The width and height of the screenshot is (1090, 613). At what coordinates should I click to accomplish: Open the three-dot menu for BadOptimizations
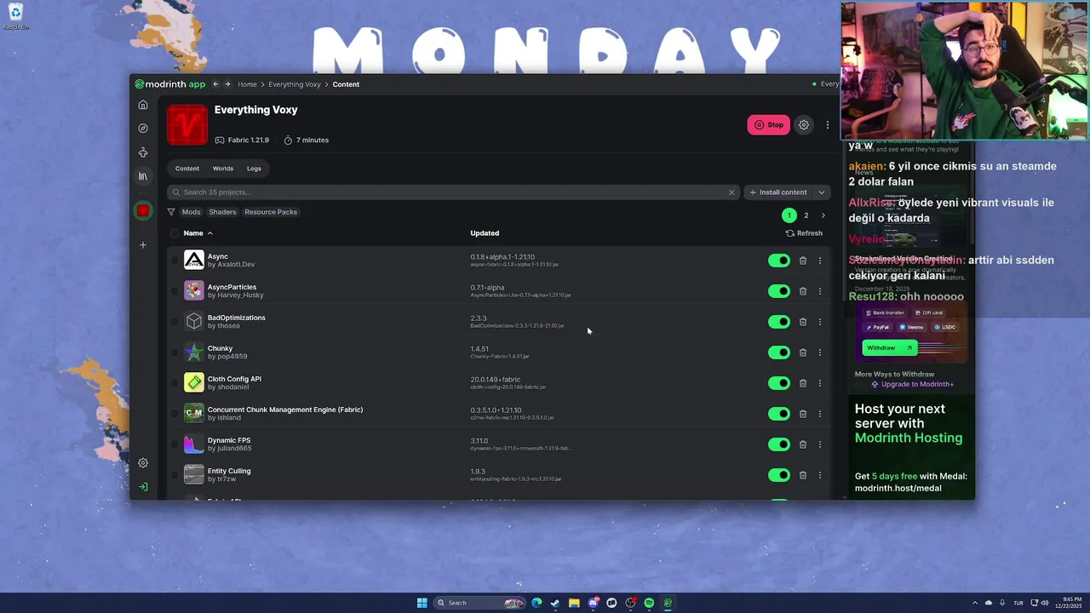pos(820,322)
